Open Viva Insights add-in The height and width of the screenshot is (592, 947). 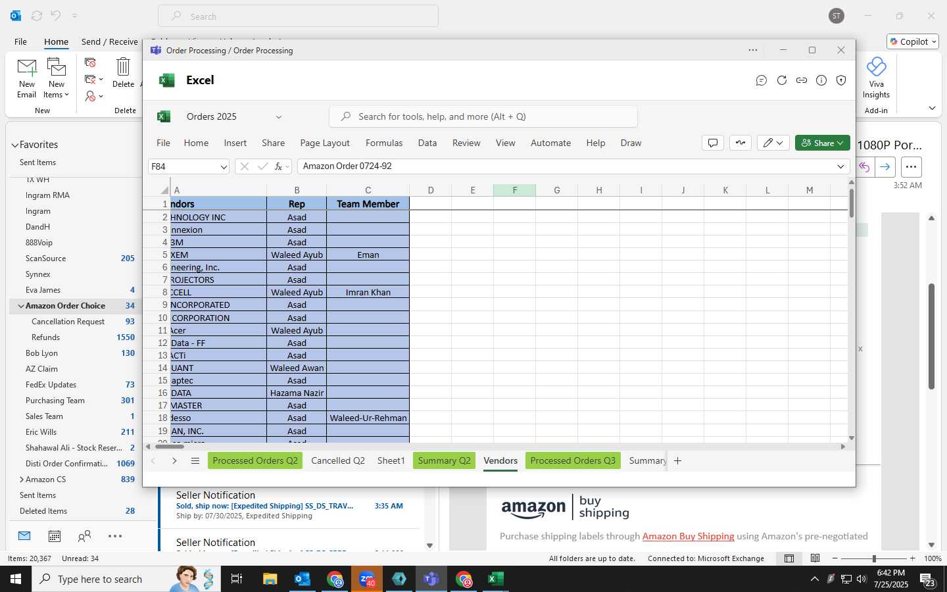click(876, 78)
